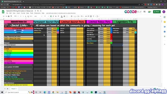The image size is (167, 94).
Task: Open a new Chrome tab
Action: click(x=23, y=2)
